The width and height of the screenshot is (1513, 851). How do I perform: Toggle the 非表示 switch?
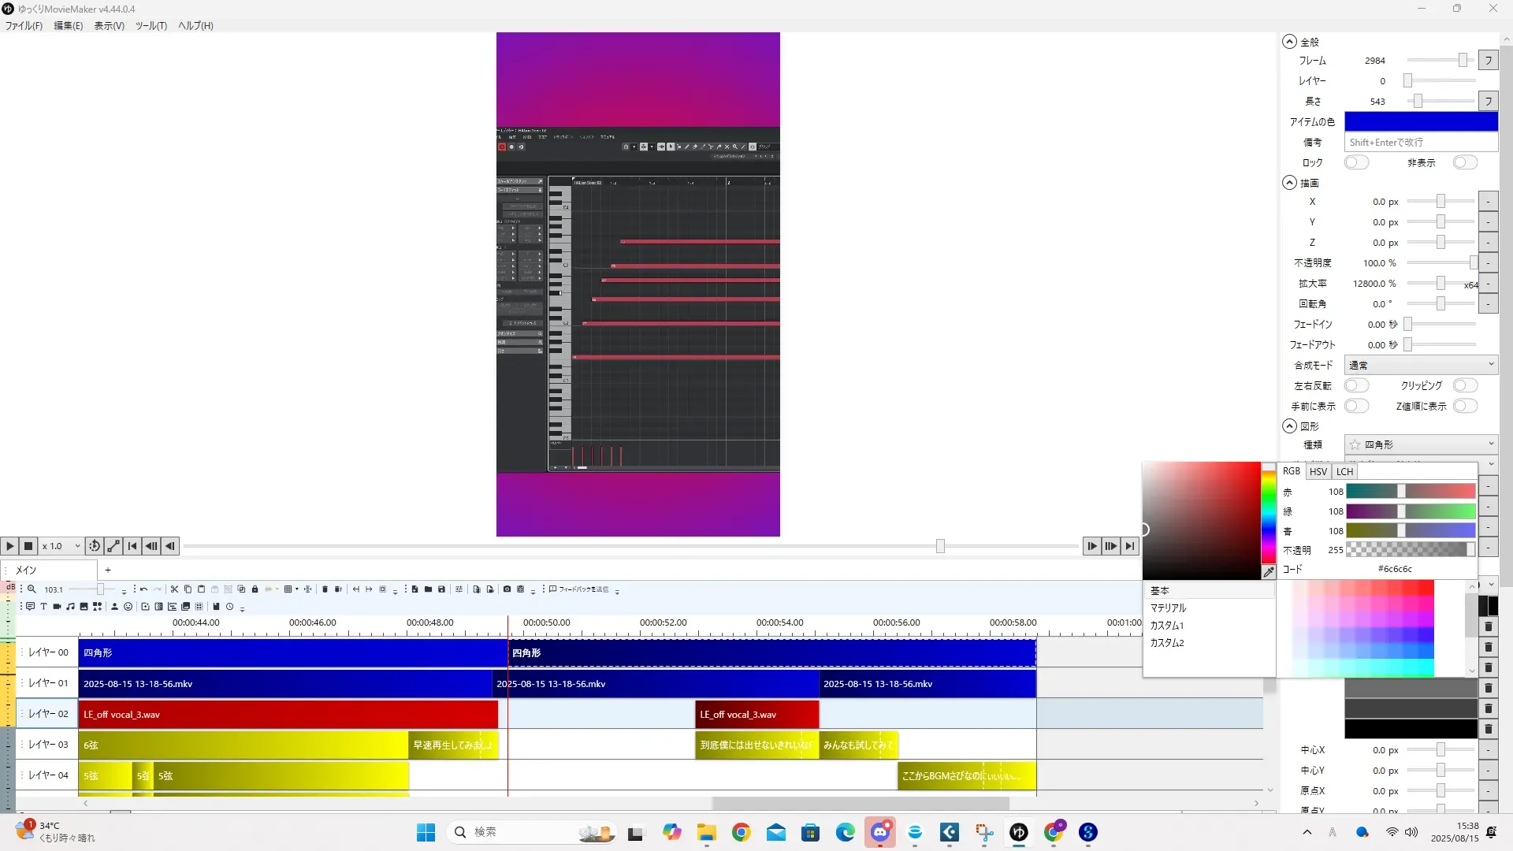pyautogui.click(x=1464, y=162)
